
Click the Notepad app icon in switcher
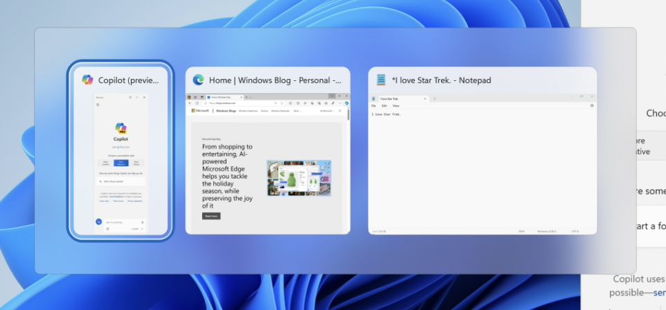click(x=381, y=80)
